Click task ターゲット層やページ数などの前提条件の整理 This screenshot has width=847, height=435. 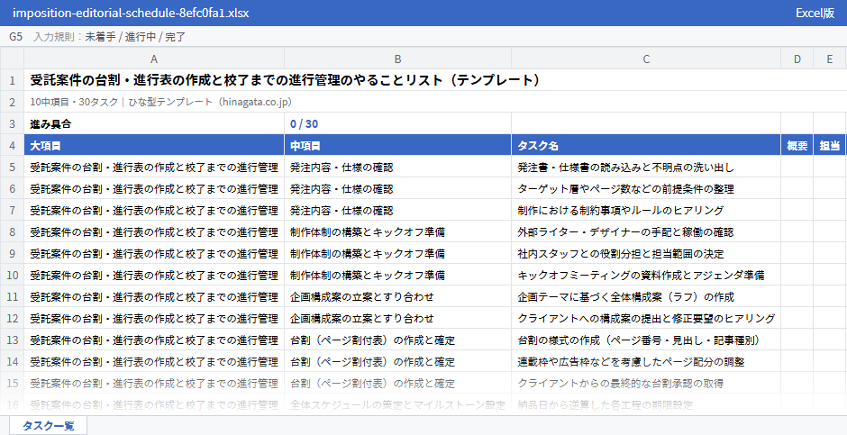pos(646,189)
